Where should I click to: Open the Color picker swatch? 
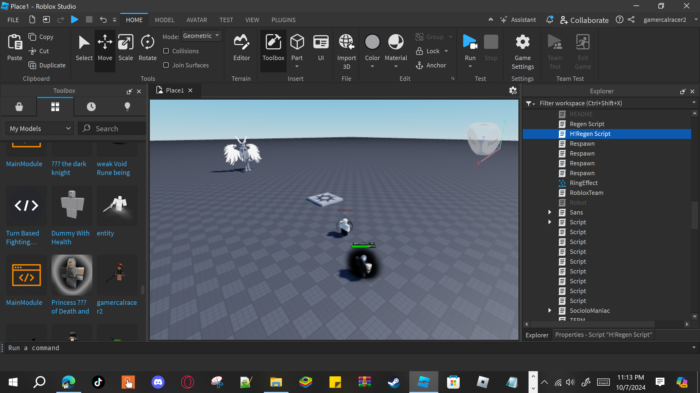click(372, 42)
